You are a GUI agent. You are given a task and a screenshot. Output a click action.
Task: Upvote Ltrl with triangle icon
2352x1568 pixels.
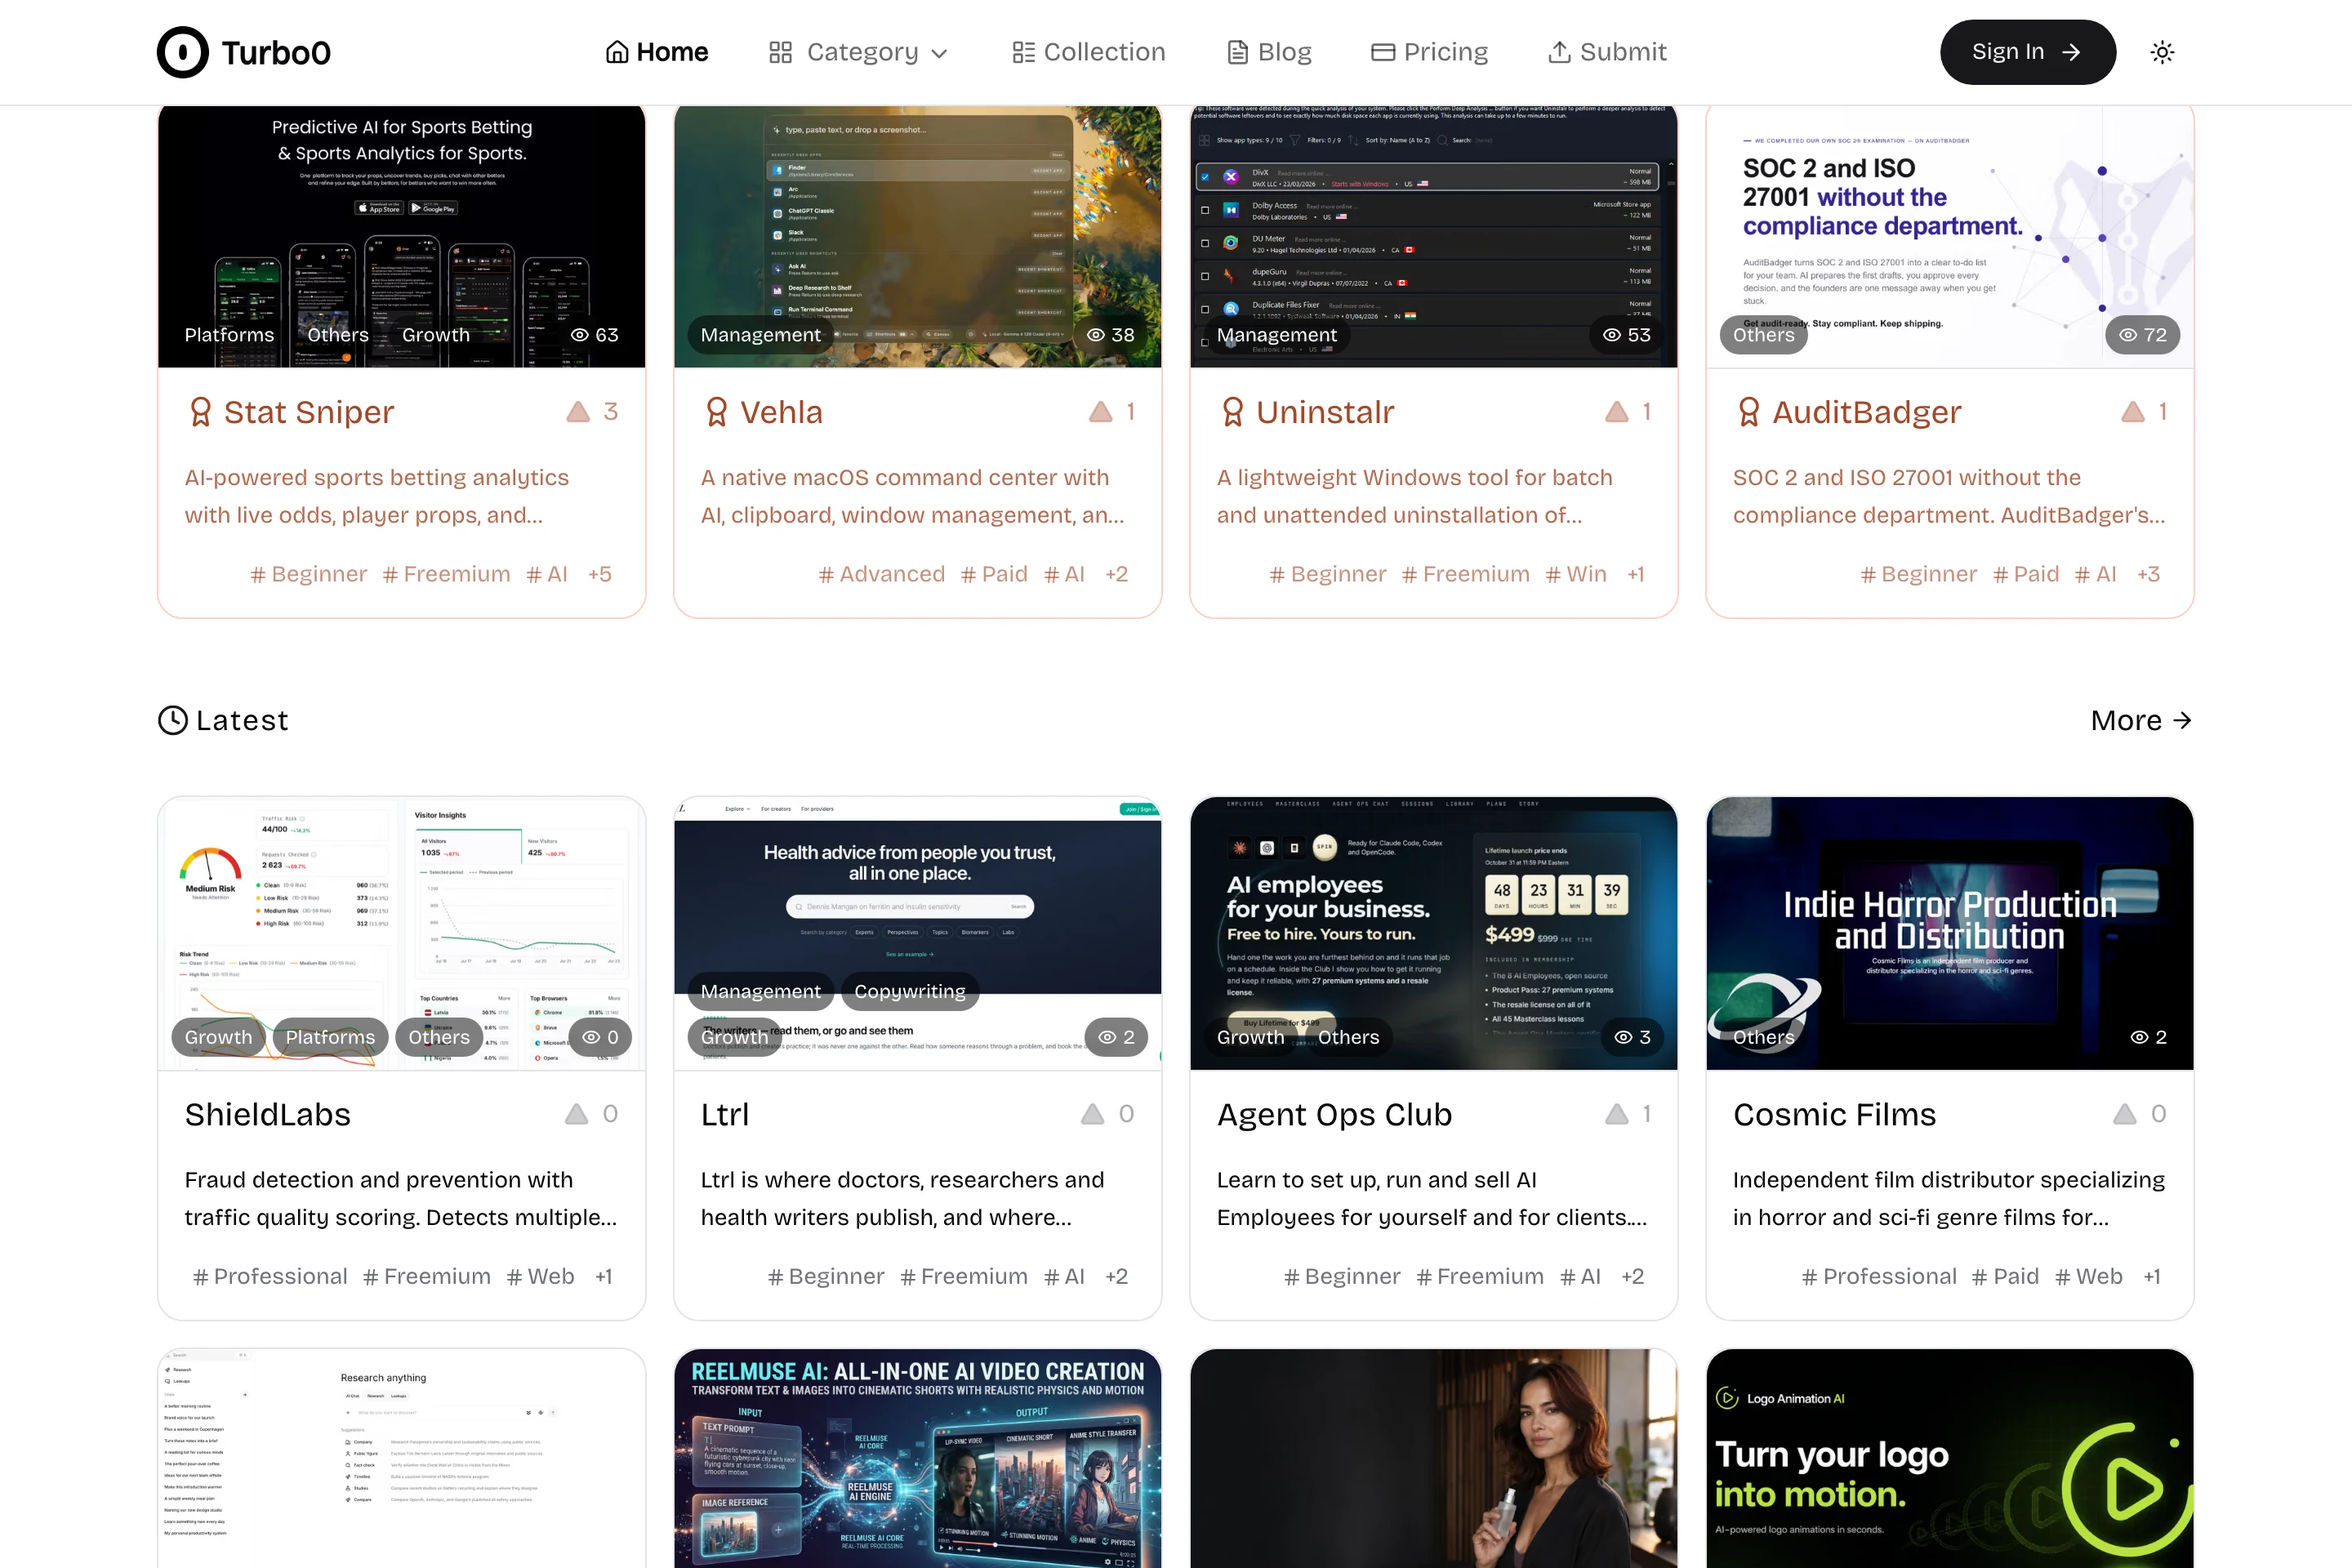(x=1093, y=1114)
